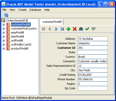The width and height of the screenshot is (116, 101).
Task: Click the itemFindAll node icon
Action: pos(8,36)
